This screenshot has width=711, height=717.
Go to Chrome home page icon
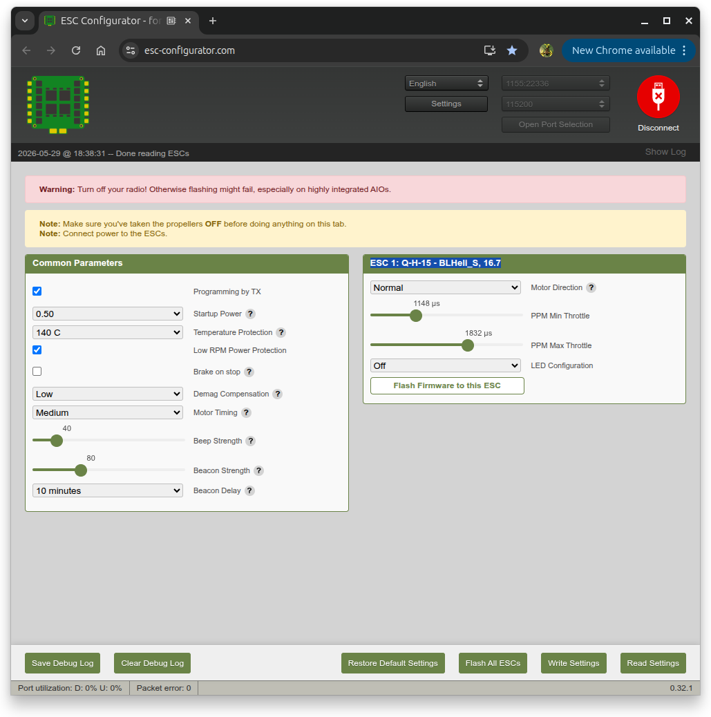click(x=101, y=50)
